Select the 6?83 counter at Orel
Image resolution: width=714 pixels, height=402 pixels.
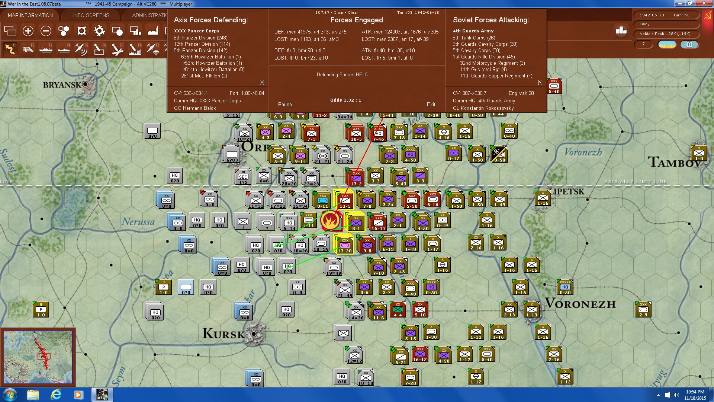(x=232, y=154)
